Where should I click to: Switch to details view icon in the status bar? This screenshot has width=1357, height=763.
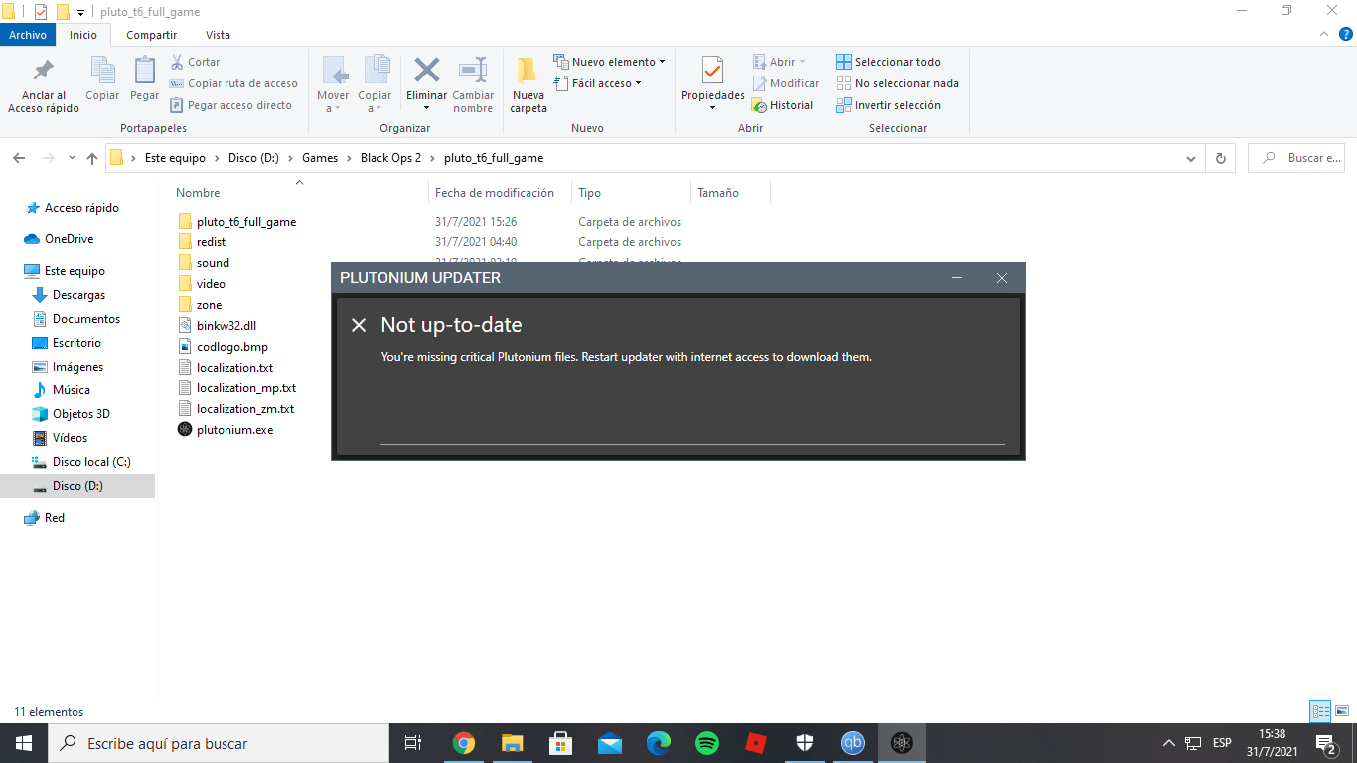(x=1320, y=711)
